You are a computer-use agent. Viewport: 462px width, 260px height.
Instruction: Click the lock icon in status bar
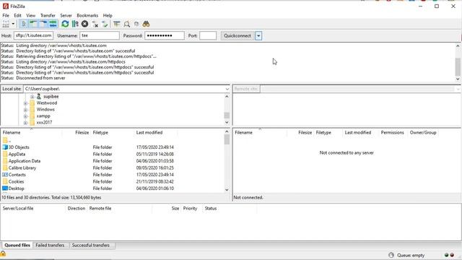[x=3, y=253]
